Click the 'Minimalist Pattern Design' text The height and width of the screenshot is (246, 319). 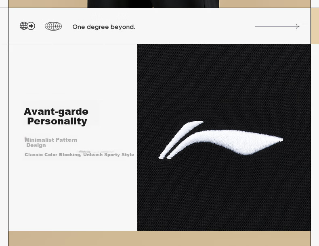(x=51, y=143)
